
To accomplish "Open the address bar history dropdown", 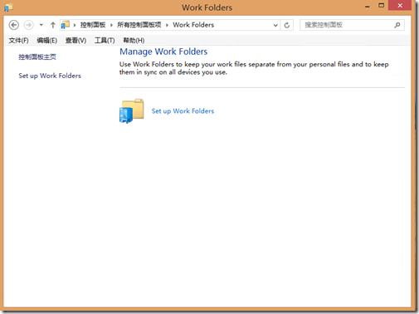I will click(275, 25).
